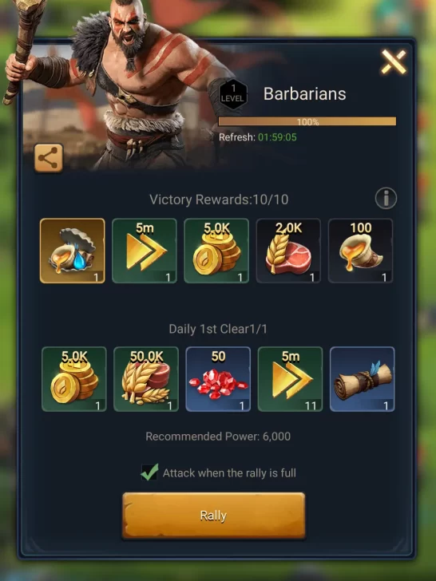Click the Recommended Power 6,000 text
The height and width of the screenshot is (581, 436).
click(x=218, y=437)
